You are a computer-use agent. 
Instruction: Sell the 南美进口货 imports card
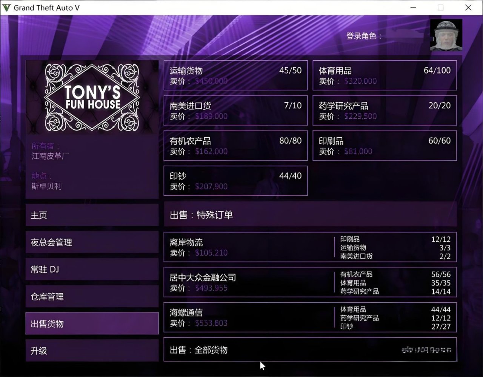235,110
